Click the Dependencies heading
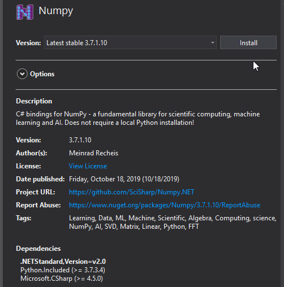 (x=38, y=249)
